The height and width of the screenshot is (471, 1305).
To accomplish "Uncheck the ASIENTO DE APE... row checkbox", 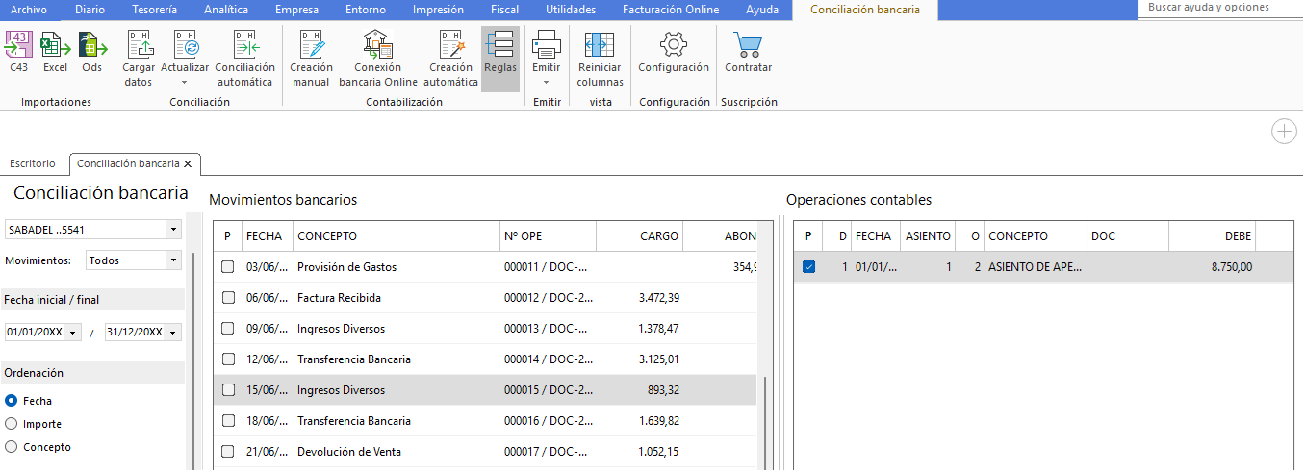I will [808, 267].
